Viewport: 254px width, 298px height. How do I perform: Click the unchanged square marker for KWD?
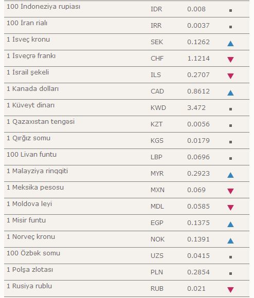click(x=230, y=109)
